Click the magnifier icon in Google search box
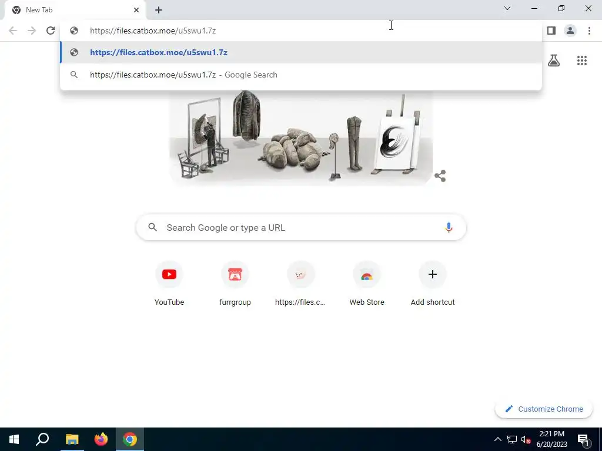 click(152, 227)
